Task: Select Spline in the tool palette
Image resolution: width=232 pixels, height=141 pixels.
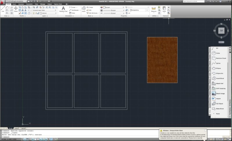Action: click(216, 63)
